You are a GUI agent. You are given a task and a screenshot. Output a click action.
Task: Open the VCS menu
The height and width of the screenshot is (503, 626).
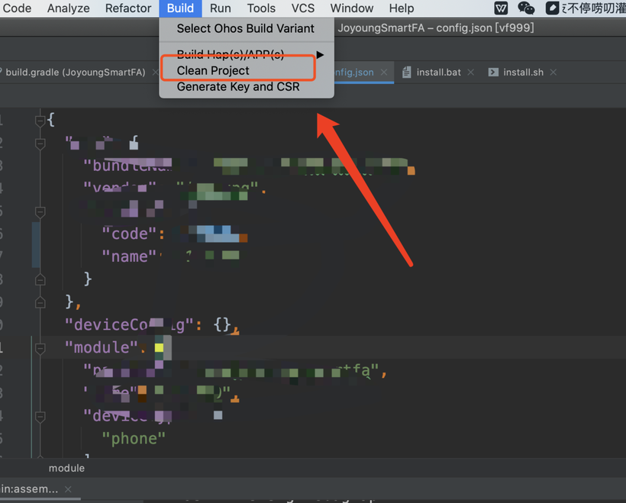[x=302, y=8]
